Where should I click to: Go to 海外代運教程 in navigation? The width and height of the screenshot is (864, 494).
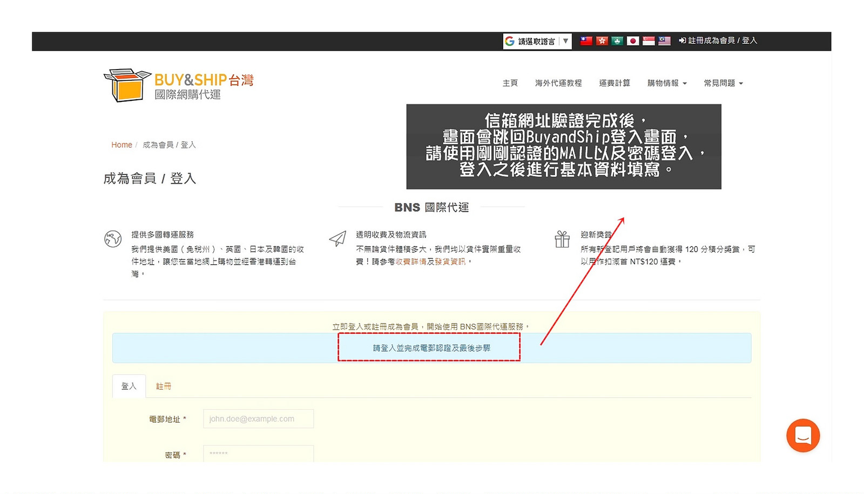(558, 83)
